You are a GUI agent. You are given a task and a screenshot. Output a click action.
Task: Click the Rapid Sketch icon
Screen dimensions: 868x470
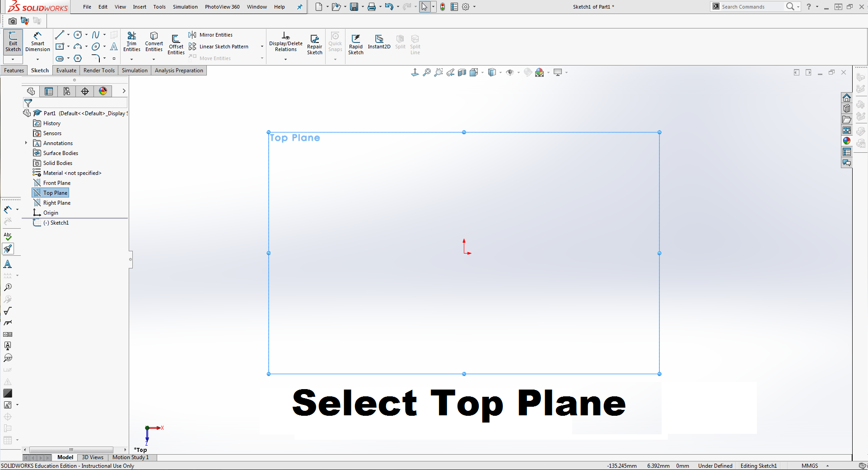point(356,44)
